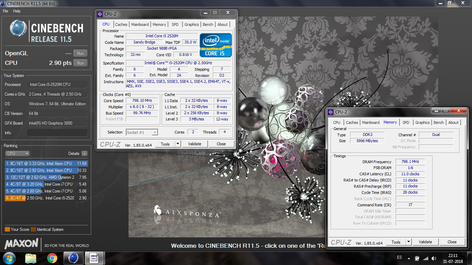Screen dimensions: 472x265
Task: Open About tab in front CPU-Z window
Action: point(223,24)
